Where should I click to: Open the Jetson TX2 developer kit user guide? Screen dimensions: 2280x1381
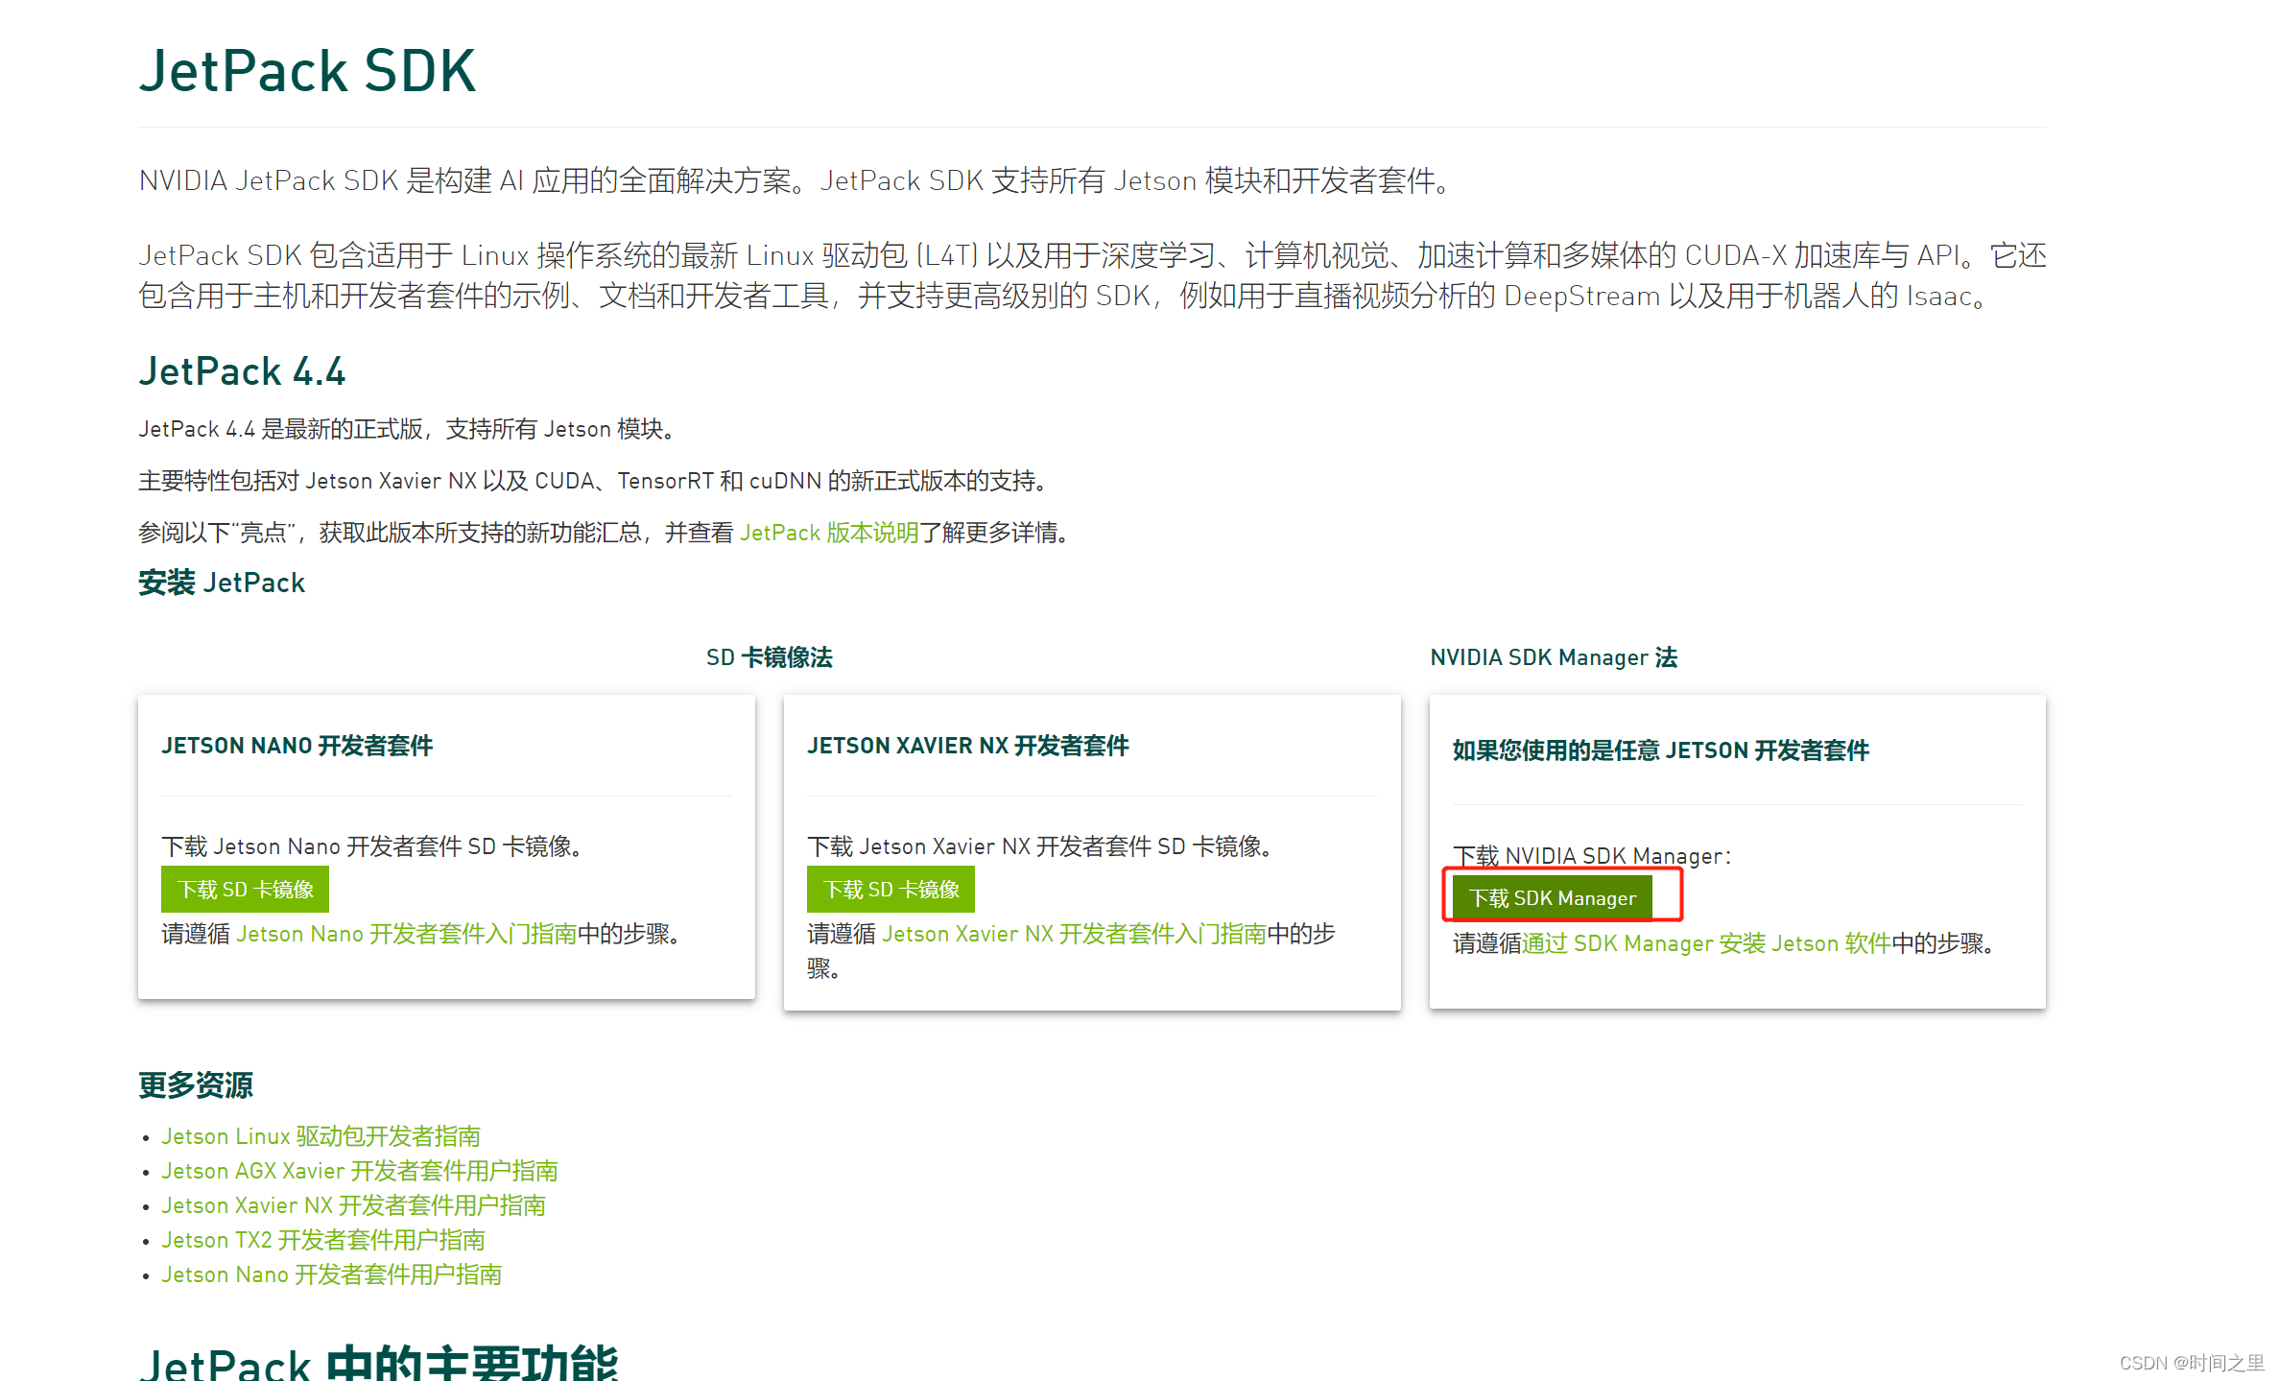click(x=322, y=1240)
